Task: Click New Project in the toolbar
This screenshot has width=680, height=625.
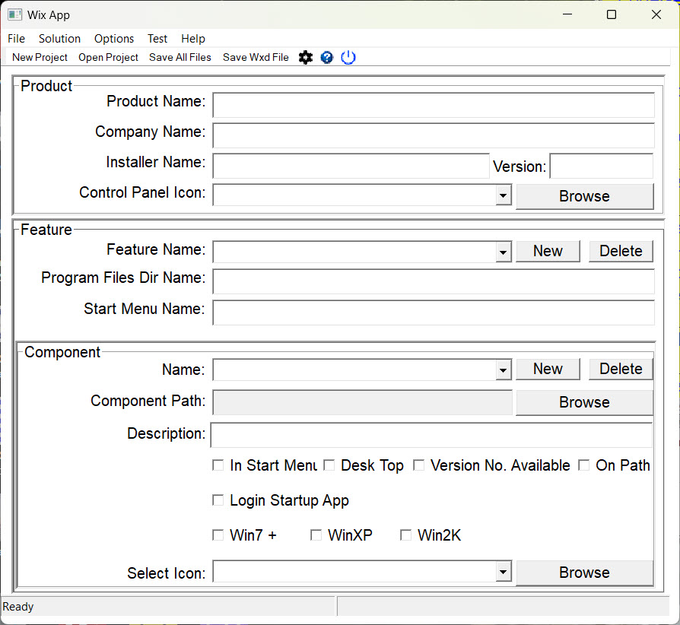Action: [40, 57]
